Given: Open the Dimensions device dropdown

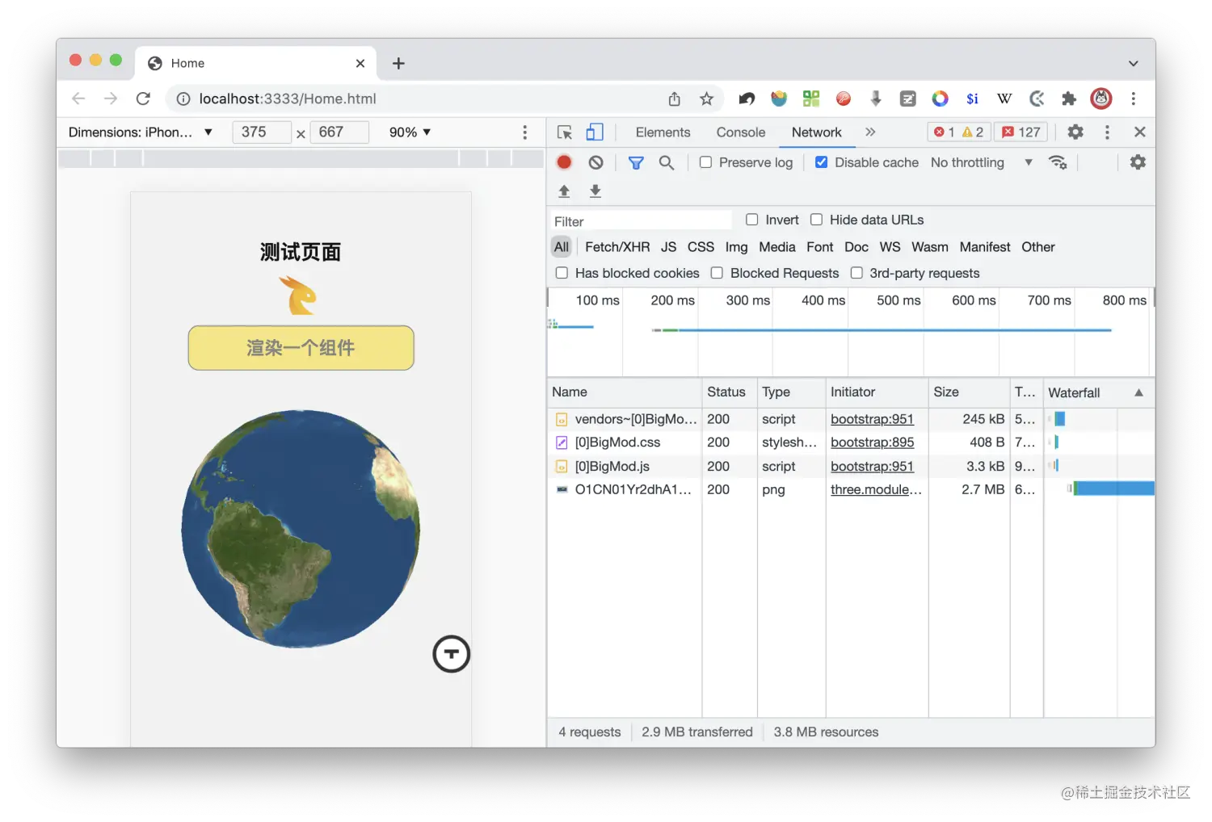Looking at the screenshot, I should click(140, 132).
